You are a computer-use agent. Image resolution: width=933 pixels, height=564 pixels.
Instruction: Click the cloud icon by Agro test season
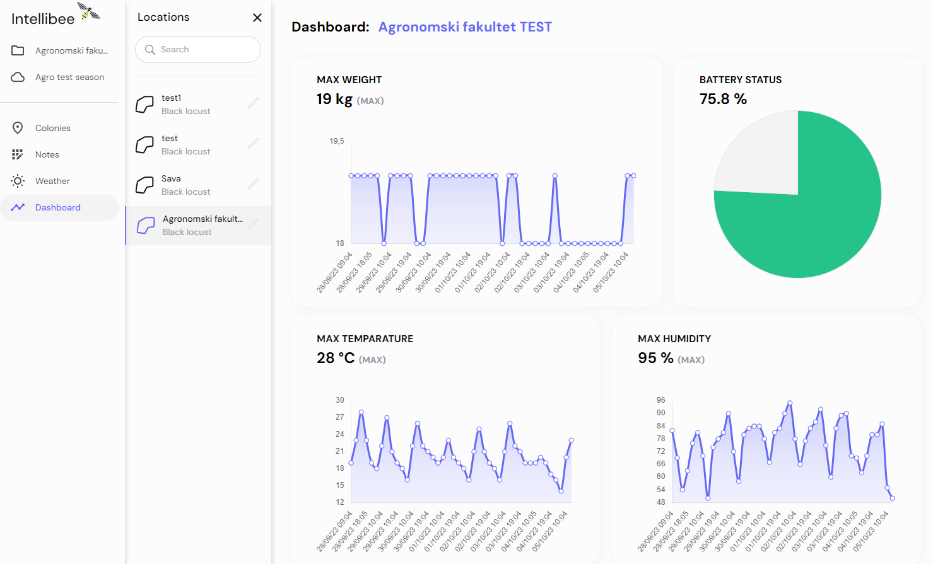click(18, 77)
